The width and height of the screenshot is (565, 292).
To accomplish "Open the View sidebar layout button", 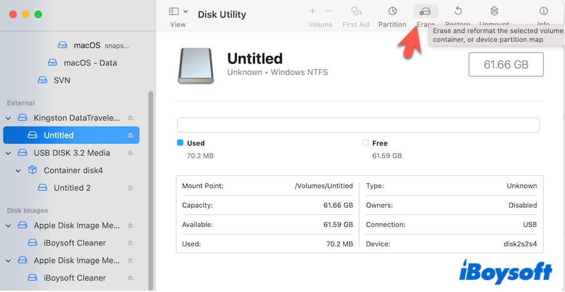I will (x=174, y=11).
